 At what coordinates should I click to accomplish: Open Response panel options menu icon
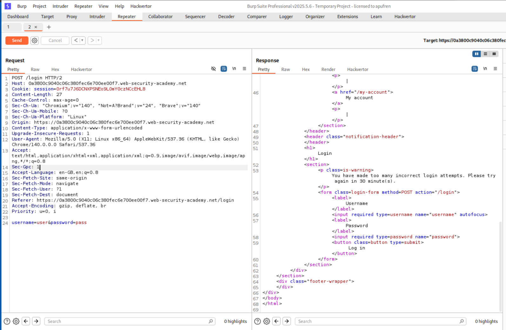(495, 69)
